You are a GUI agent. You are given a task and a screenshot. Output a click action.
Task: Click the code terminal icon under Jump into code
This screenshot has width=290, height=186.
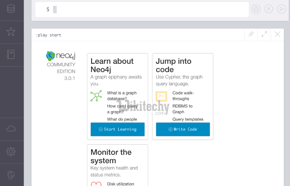click(x=162, y=97)
